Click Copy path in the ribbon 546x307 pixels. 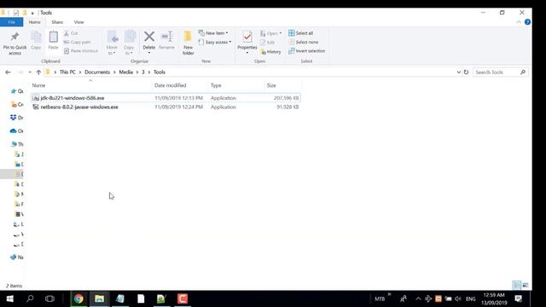[x=77, y=42]
